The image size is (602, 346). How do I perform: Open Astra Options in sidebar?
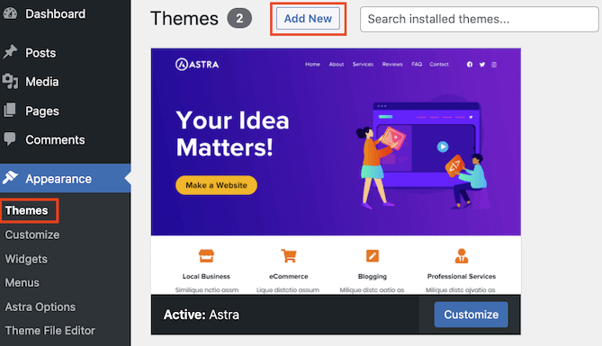pyautogui.click(x=40, y=306)
